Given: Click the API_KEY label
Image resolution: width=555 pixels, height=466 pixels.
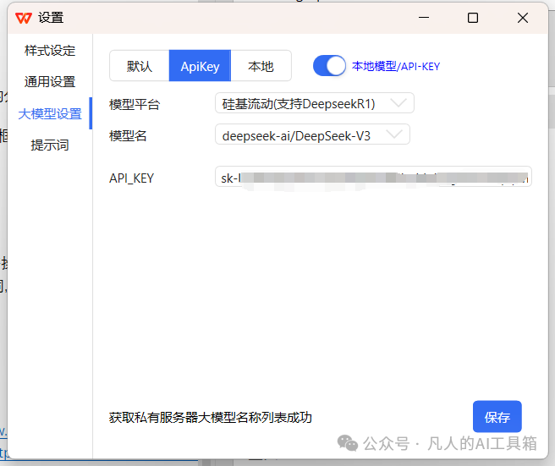Looking at the screenshot, I should [131, 178].
